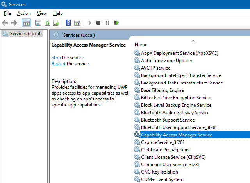
Task: Toggle Show/Hide Console Tree icon
Action: (x=26, y=23)
